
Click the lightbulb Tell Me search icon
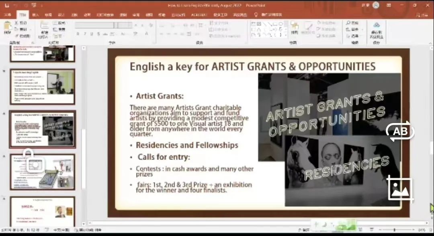[x=256, y=14]
